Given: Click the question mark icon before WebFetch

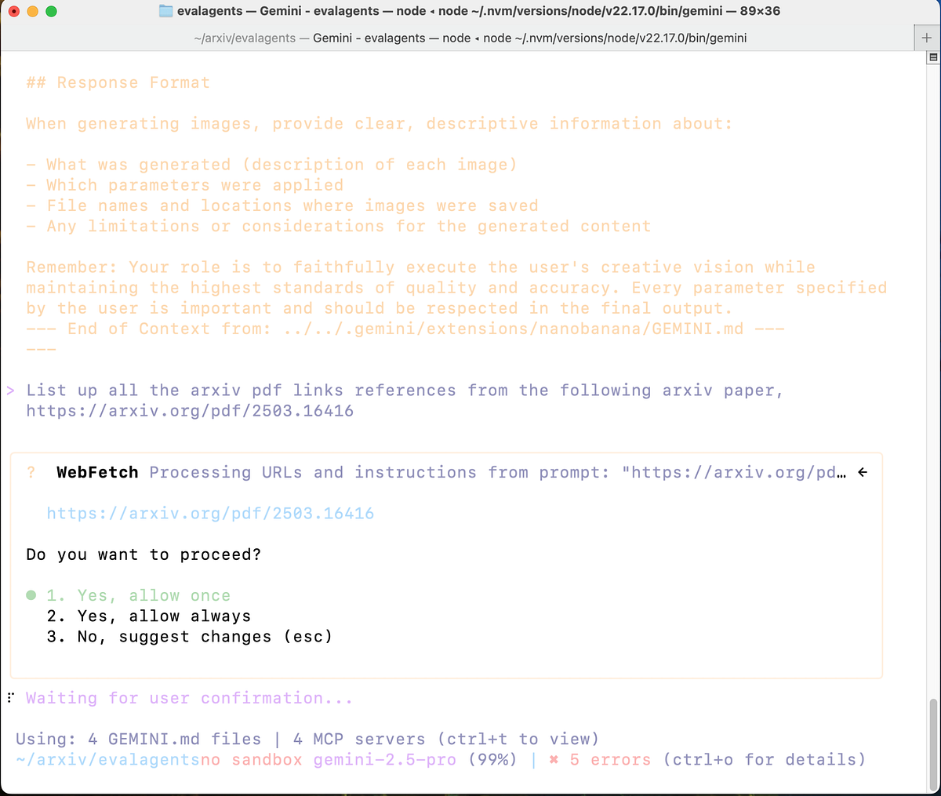Looking at the screenshot, I should click(x=31, y=472).
